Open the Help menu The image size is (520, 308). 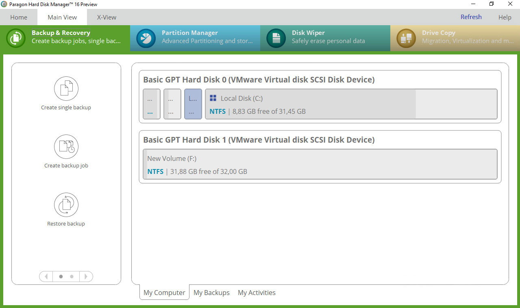505,17
